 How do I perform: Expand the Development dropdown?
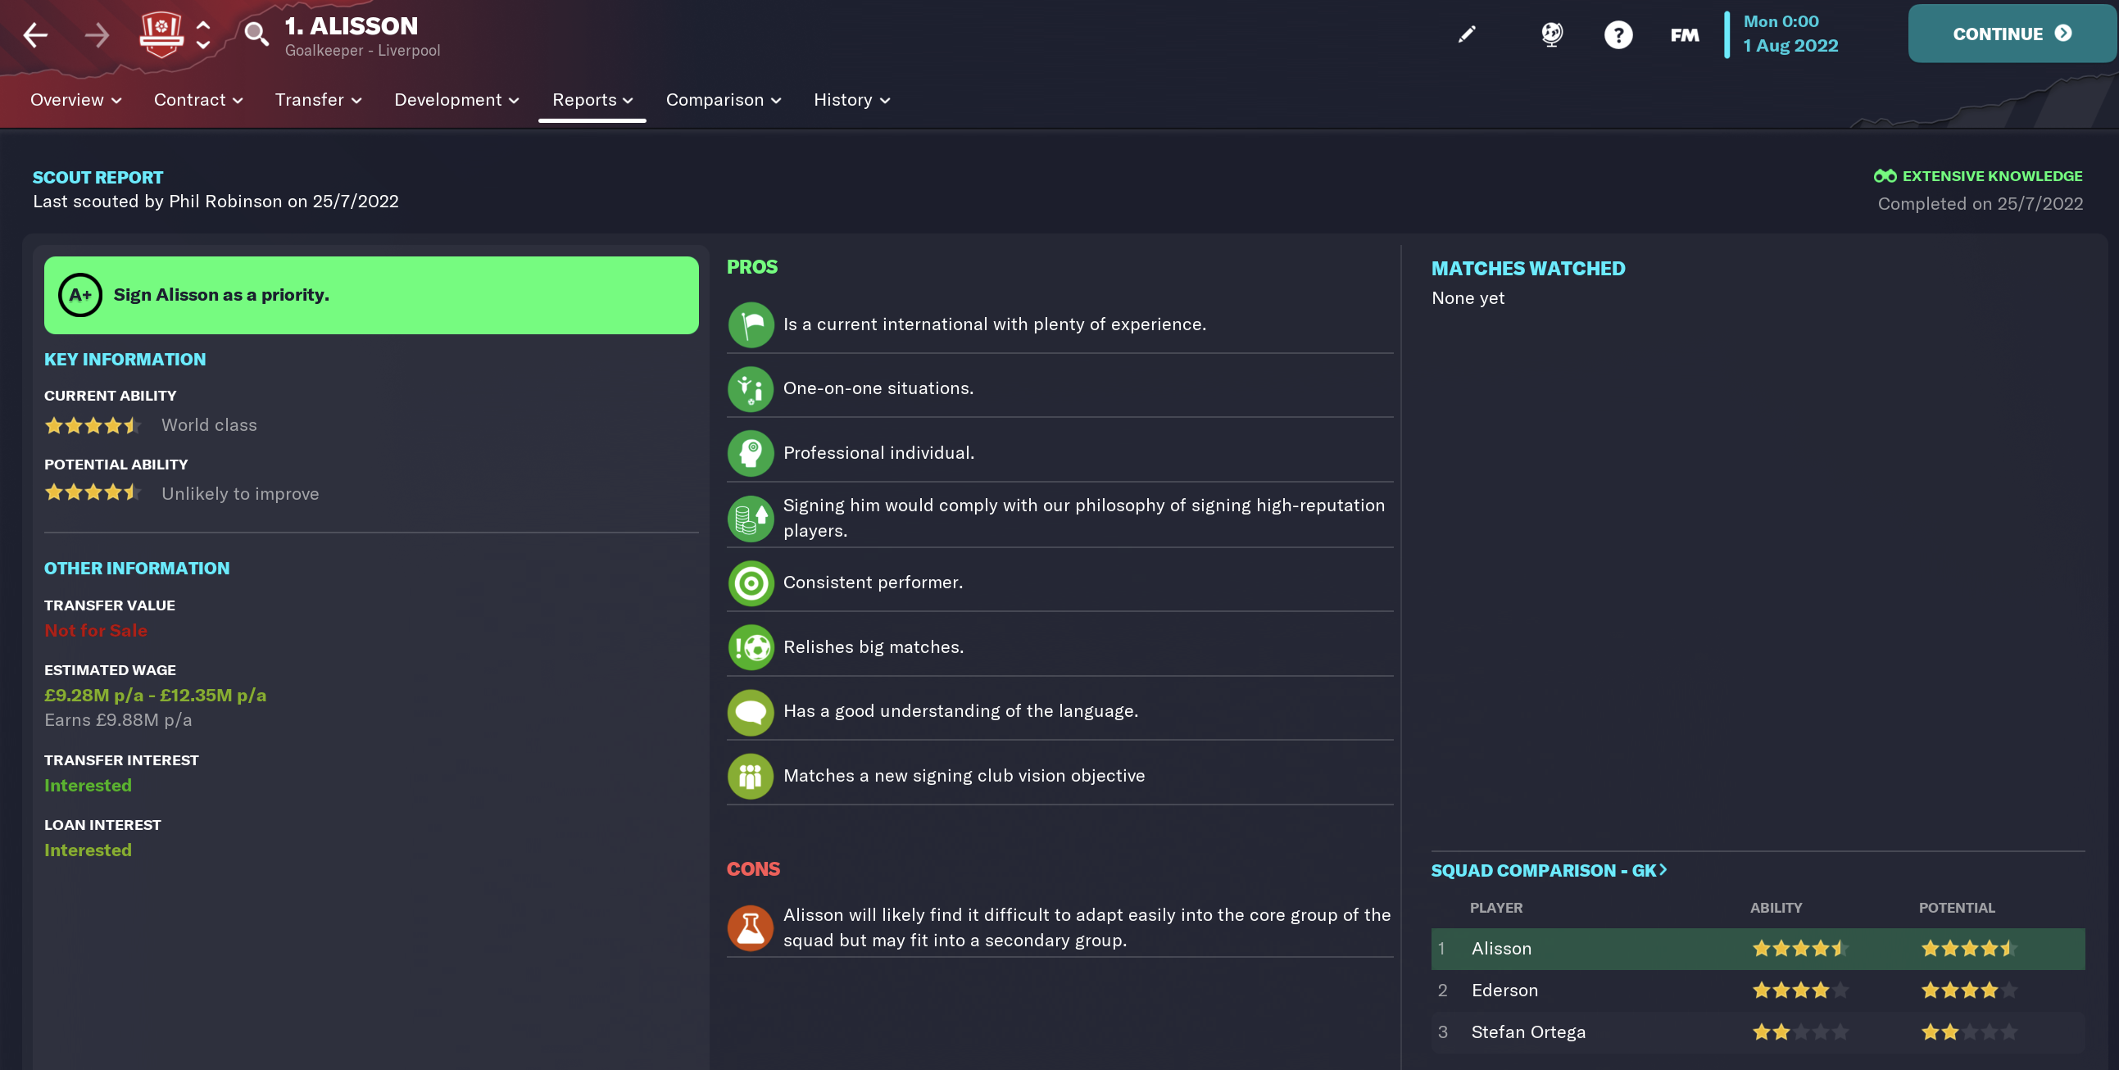tap(456, 100)
